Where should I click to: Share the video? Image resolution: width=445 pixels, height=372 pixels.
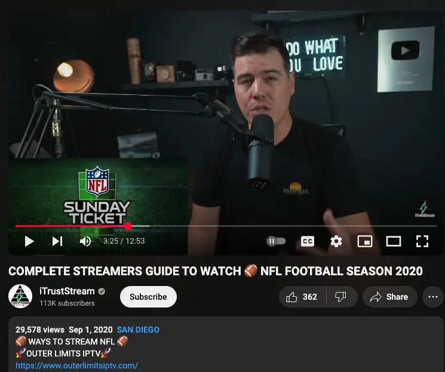pyautogui.click(x=389, y=297)
